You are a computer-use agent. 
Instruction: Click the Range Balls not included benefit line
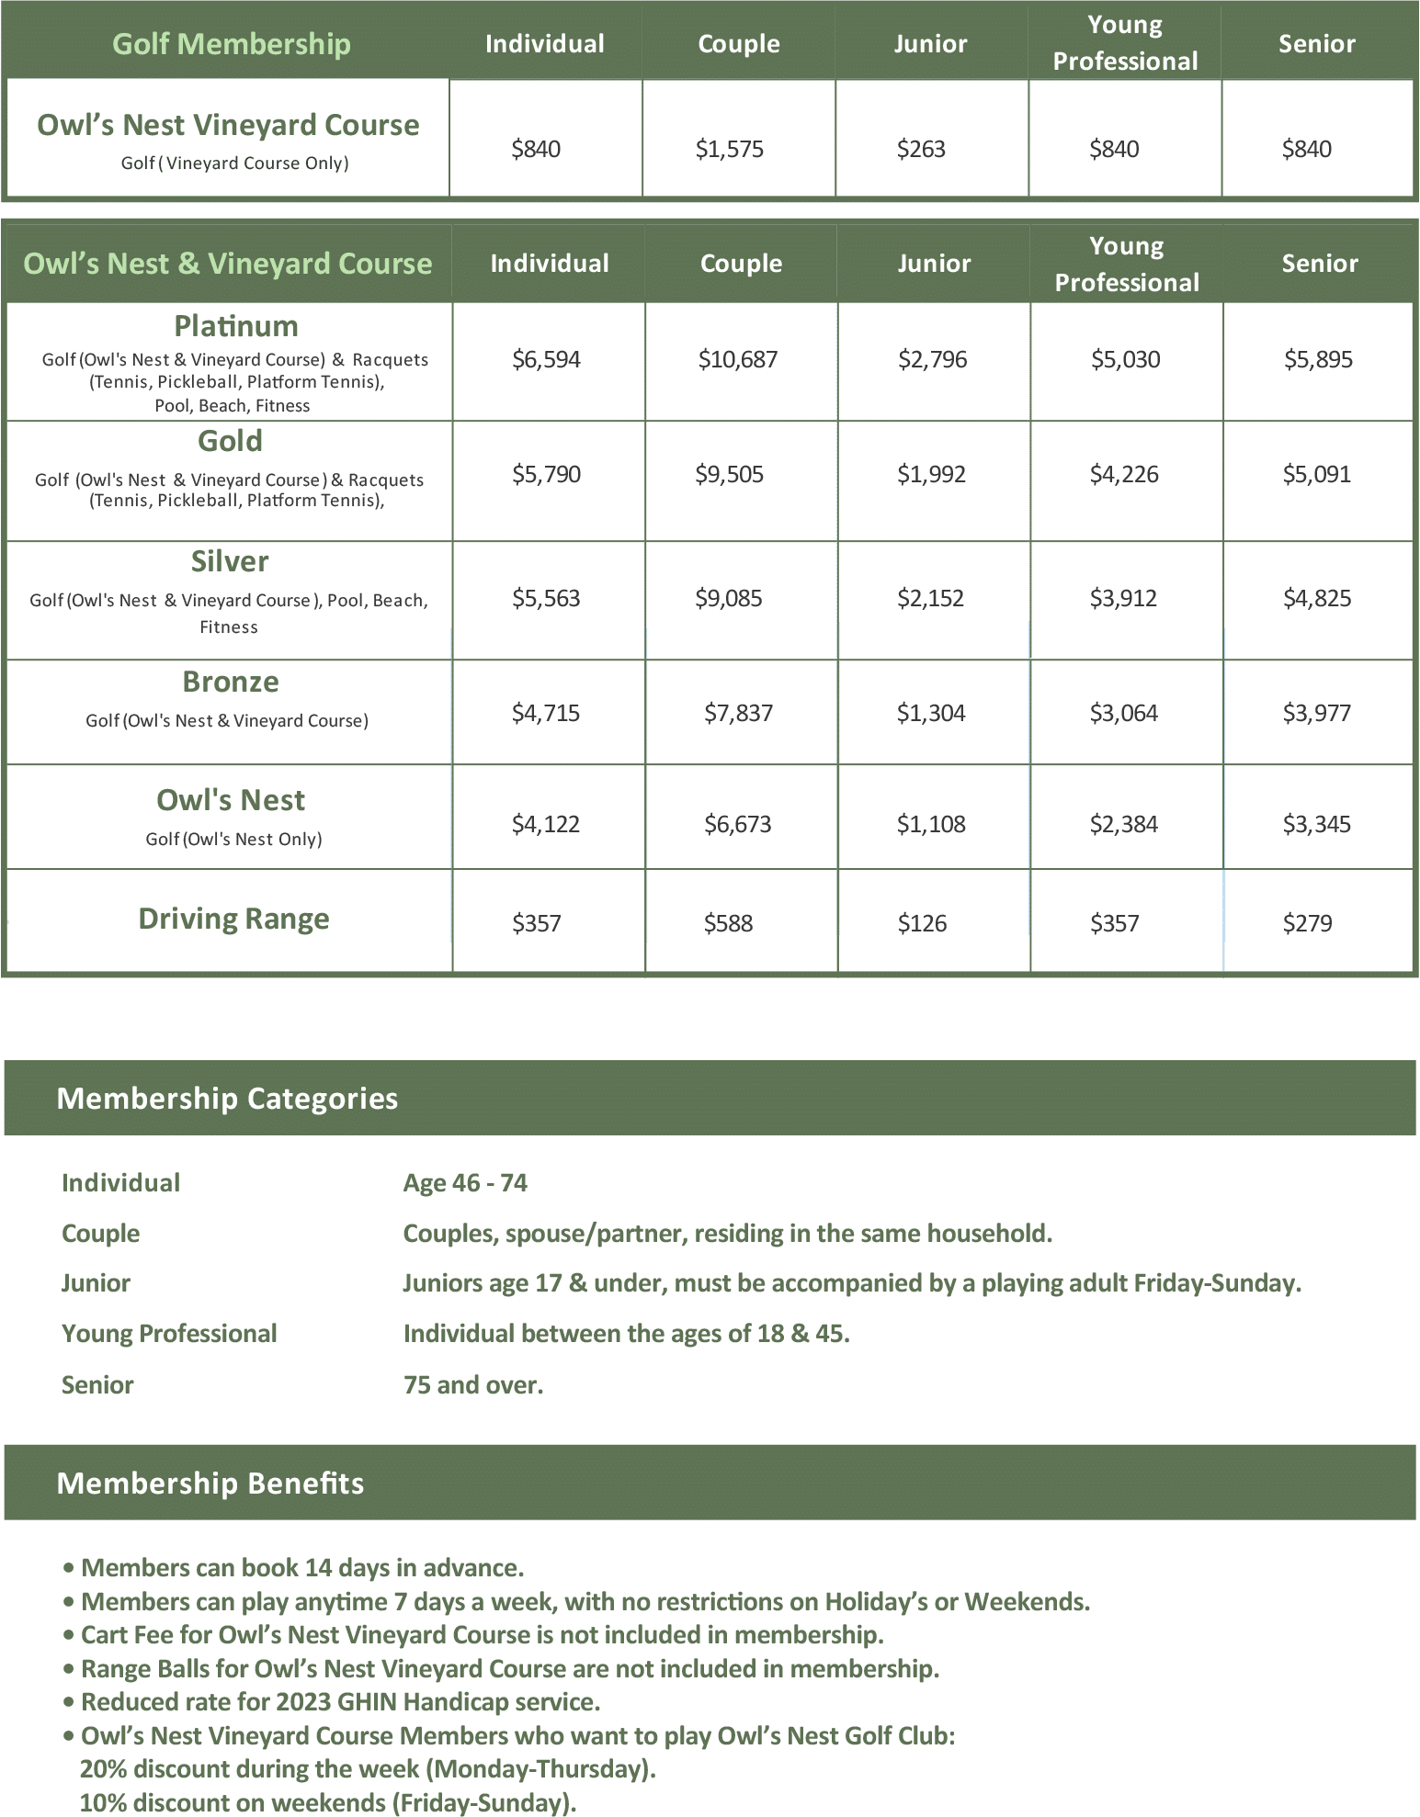tap(510, 1668)
